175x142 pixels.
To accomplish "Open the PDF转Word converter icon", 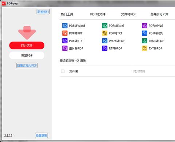I will point(65,25).
